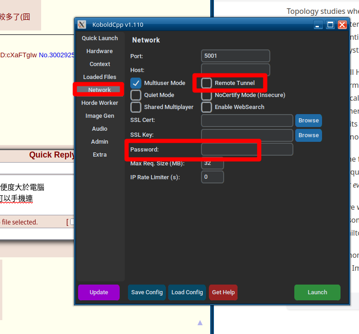Turn on Enable WebSearch
This screenshot has height=334, width=359.
(x=207, y=107)
